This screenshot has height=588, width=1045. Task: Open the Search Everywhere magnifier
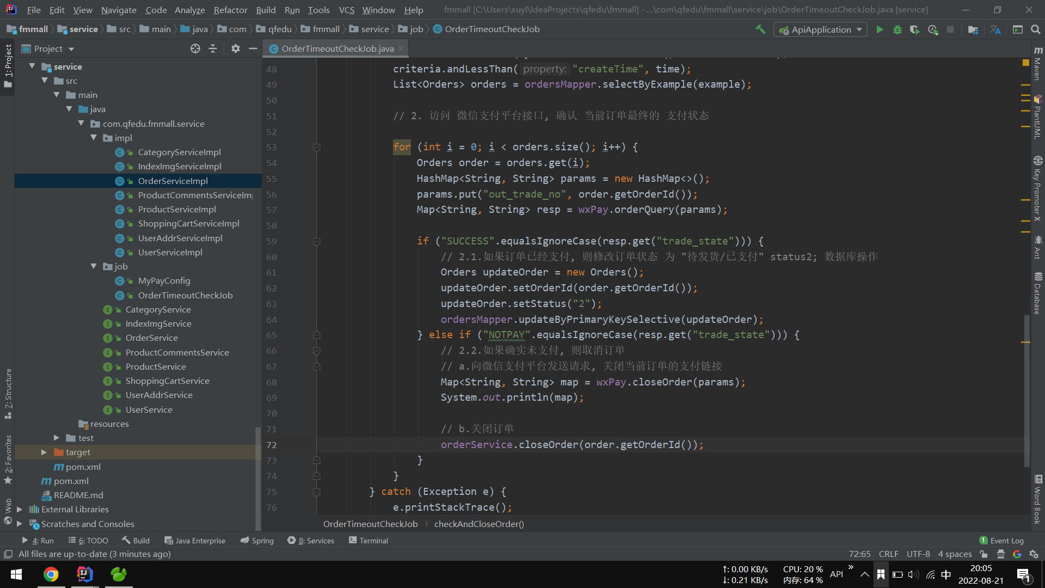tap(1035, 29)
